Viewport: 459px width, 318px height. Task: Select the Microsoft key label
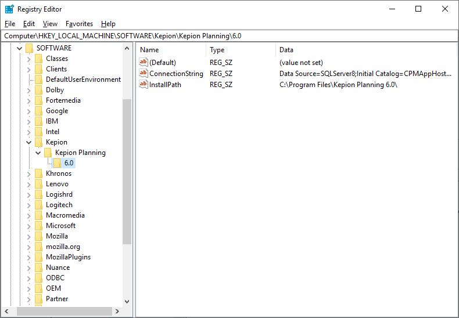(60, 226)
